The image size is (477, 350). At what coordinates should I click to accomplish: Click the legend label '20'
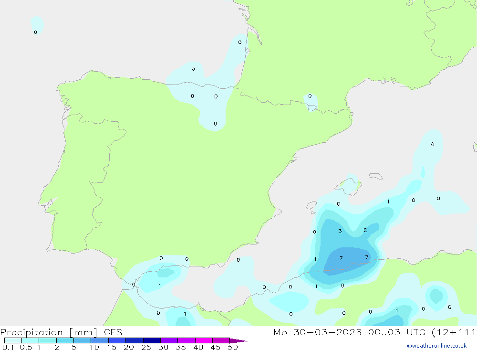coord(129,347)
